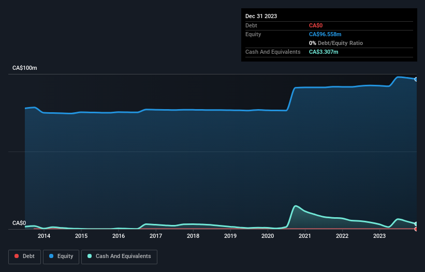Click the CA$0 y-axis label
This screenshot has height=272, width=425.
pos(19,223)
